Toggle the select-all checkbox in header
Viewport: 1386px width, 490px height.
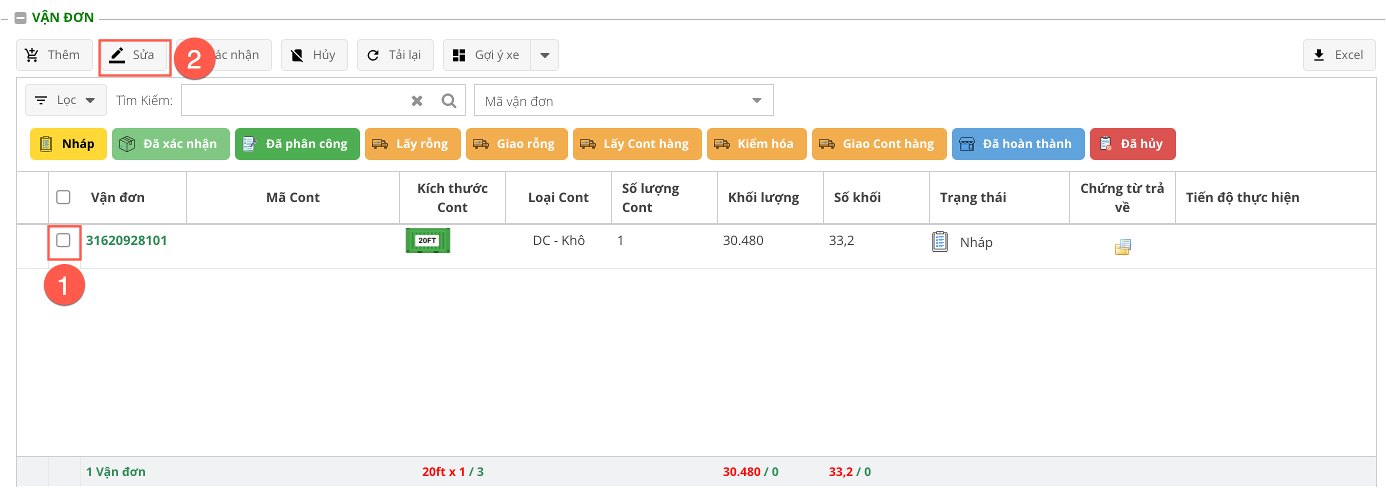pyautogui.click(x=63, y=197)
